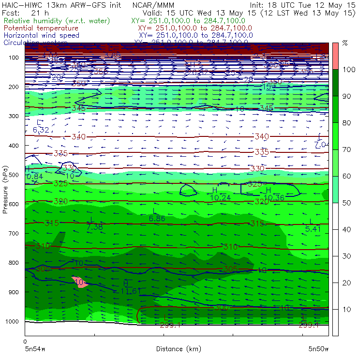Click the pink saturated humidity patch in plot
358x358 pixels.
(80, 282)
